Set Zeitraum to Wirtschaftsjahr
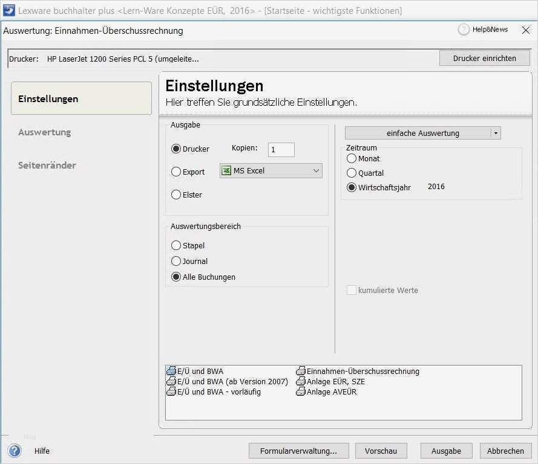Viewport: 538px width, 464px height. [352, 187]
